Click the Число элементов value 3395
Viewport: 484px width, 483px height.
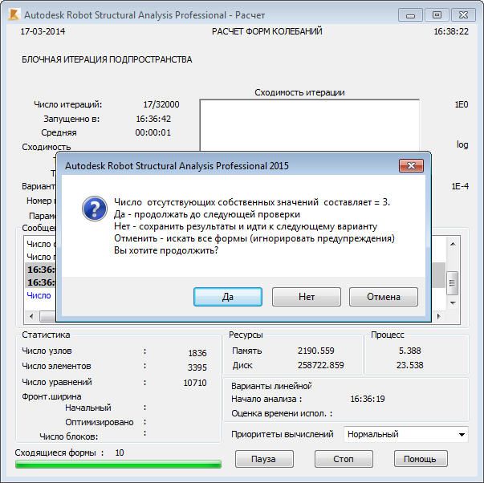tap(197, 367)
